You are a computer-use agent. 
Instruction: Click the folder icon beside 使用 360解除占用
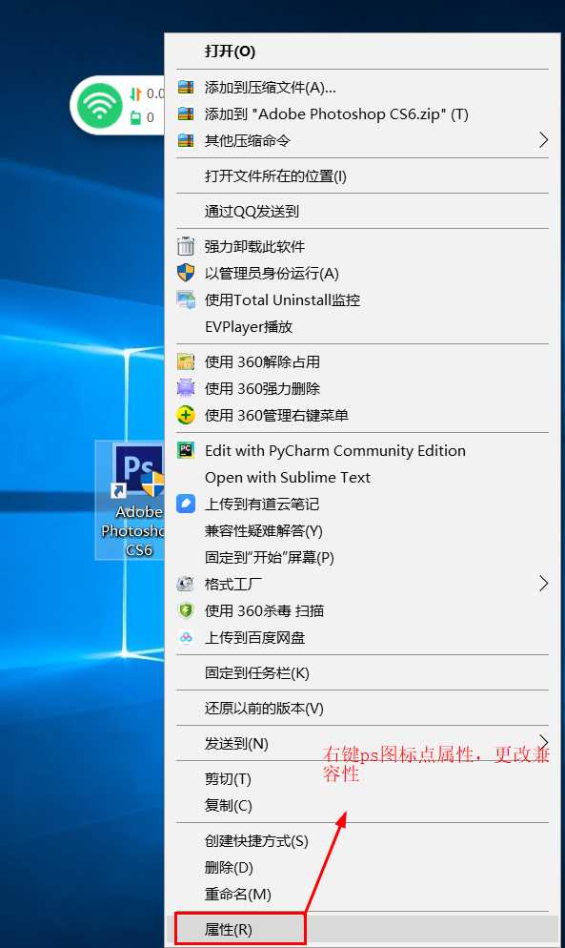click(x=186, y=361)
